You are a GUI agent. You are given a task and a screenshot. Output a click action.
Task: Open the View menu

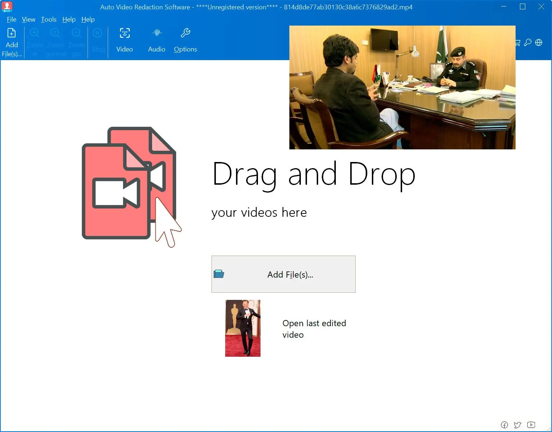28,19
